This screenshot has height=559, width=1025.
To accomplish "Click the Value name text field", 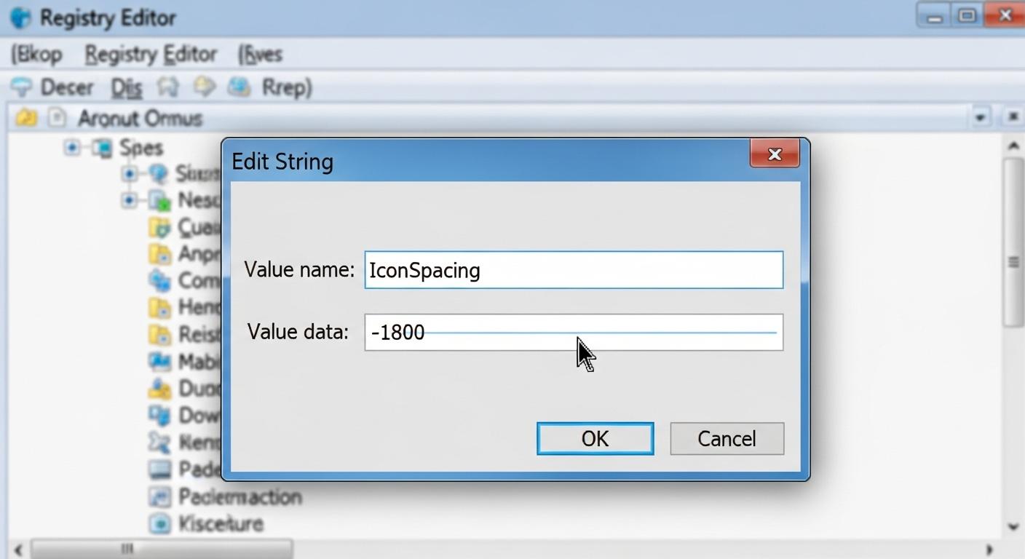I will (573, 270).
